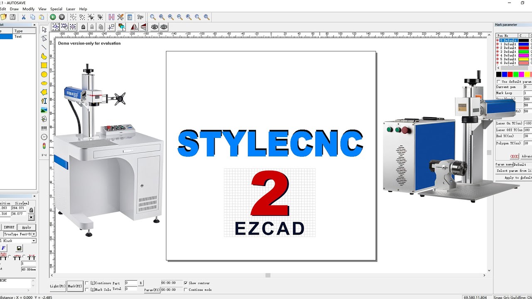532x299 pixels.
Task: Open the system parameters wrench icon
Action: pyautogui.click(x=121, y=17)
